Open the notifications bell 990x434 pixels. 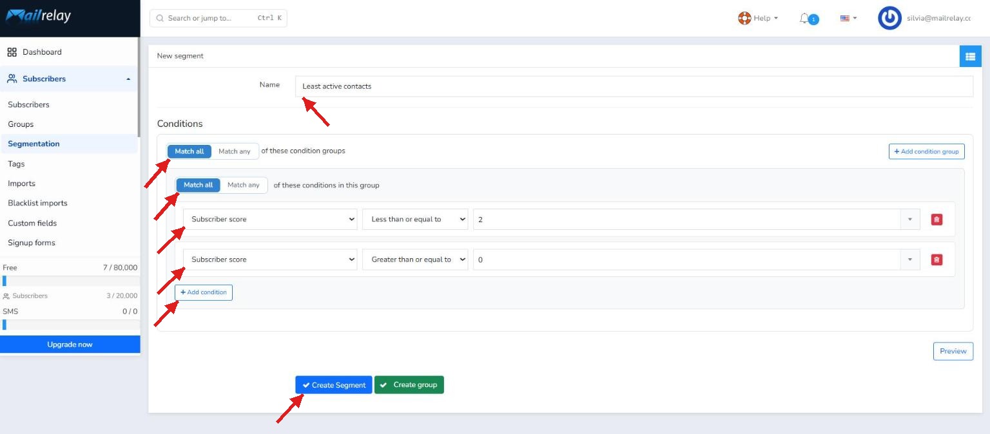(804, 18)
